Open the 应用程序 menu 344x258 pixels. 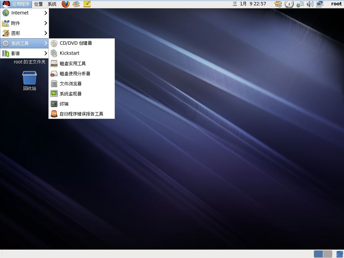(16, 4)
